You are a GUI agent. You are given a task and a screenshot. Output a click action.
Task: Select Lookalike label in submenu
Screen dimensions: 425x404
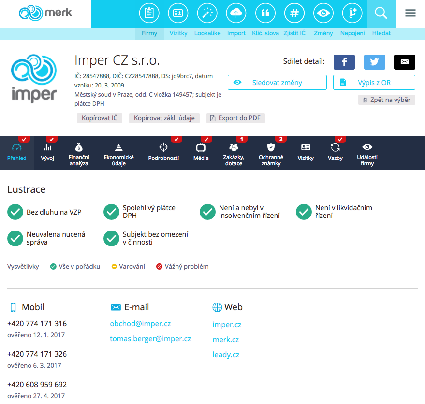tap(207, 33)
